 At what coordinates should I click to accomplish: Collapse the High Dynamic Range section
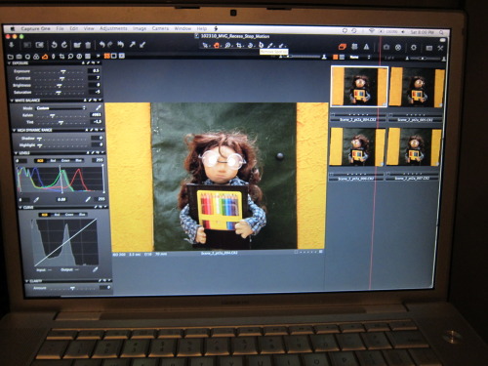[15, 130]
